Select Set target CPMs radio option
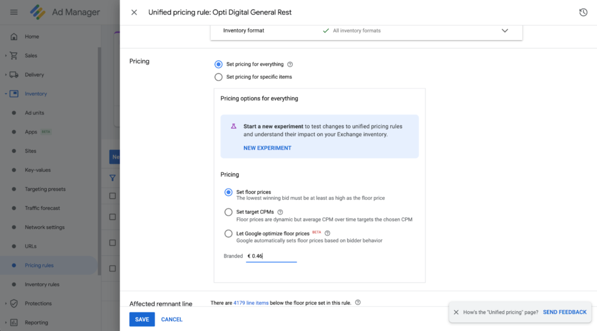Viewport: 597px width, 331px height. (229, 212)
